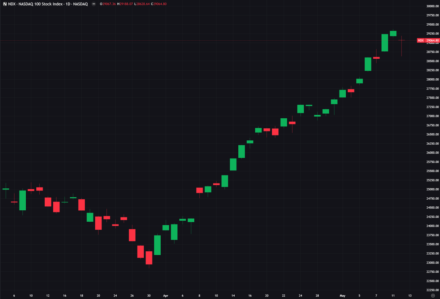Click the Low value L28628.64
Viewport: 440px width, 299px height.
click(142, 4)
